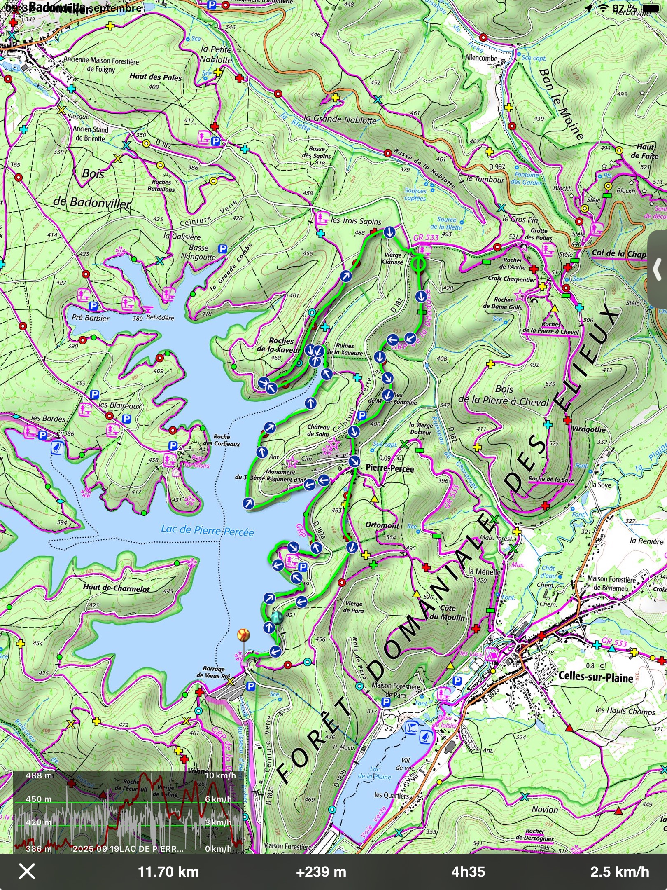The width and height of the screenshot is (667, 890).
Task: Tap the track title 2025 09 19LAC DE PIERR
Action: click(128, 849)
